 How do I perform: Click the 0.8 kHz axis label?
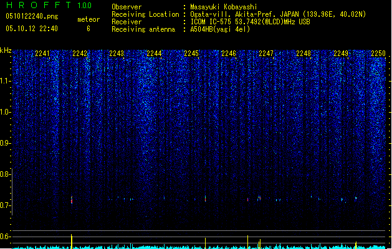(x=5, y=174)
